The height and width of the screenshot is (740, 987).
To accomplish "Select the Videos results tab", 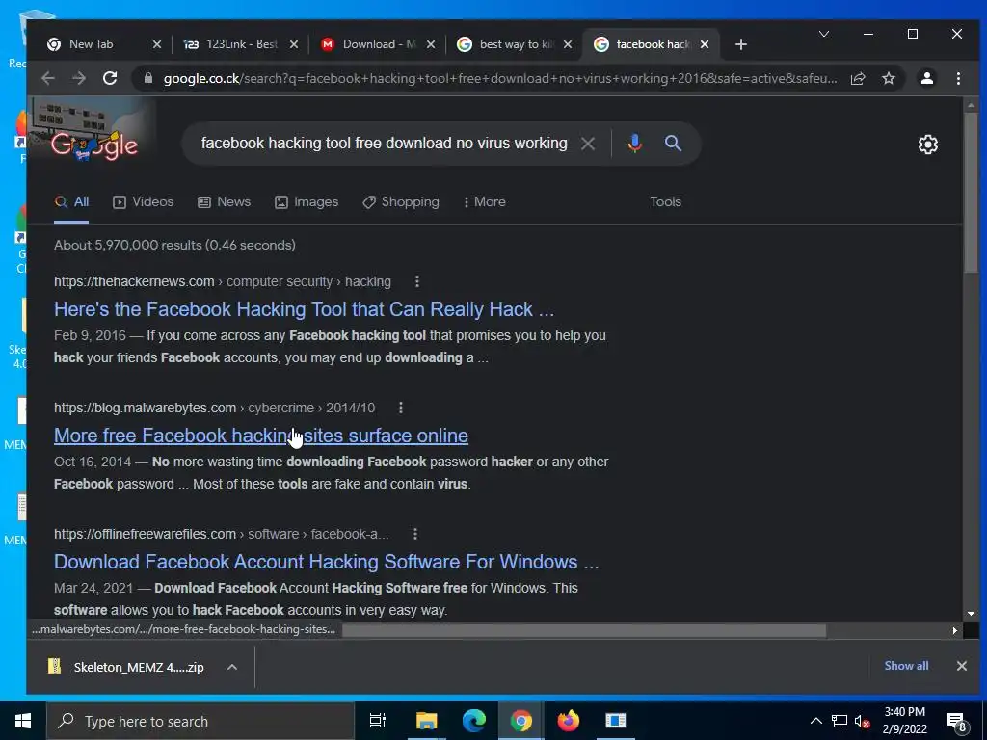I will (x=143, y=202).
